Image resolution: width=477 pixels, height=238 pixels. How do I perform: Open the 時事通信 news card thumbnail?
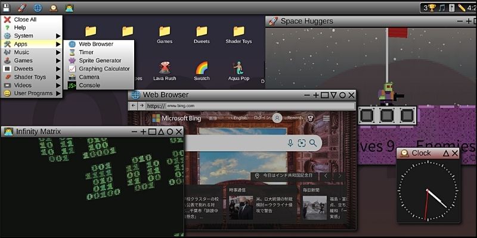241,208
